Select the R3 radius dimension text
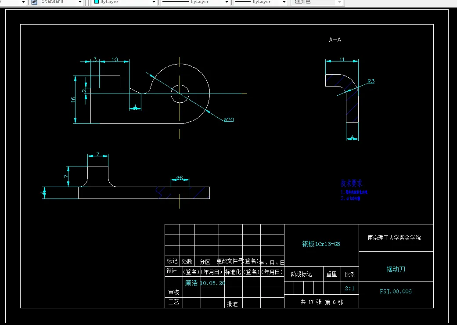The height and width of the screenshot is (325, 457). (x=371, y=81)
